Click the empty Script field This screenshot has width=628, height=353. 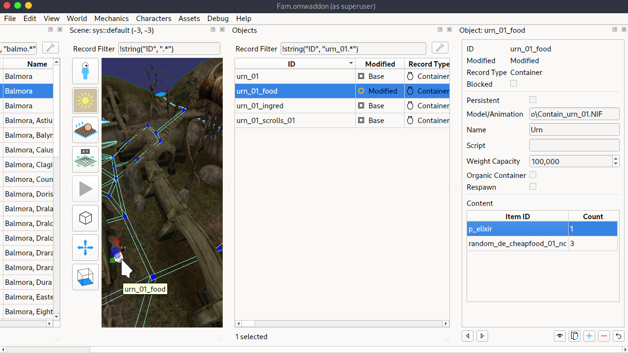(574, 145)
